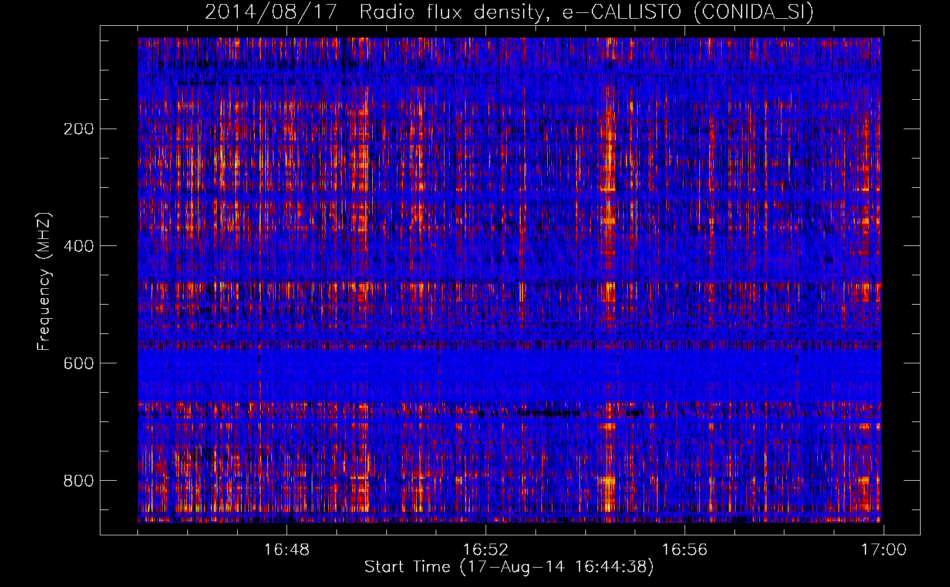This screenshot has width=950, height=587.
Task: Click the 800 frequency tick label
Action: pos(79,480)
